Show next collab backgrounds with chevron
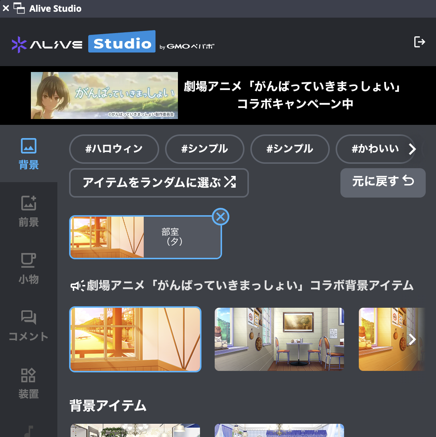The width and height of the screenshot is (436, 437). [x=412, y=339]
